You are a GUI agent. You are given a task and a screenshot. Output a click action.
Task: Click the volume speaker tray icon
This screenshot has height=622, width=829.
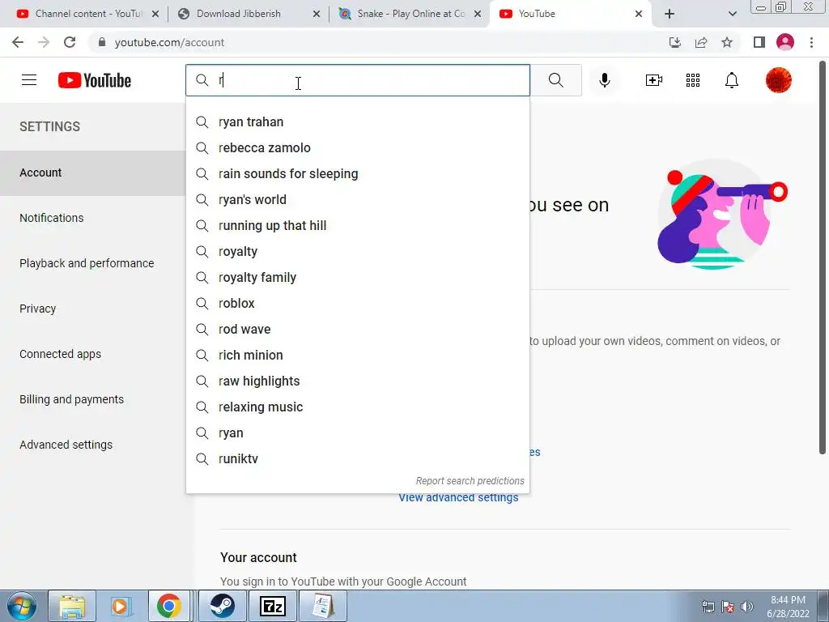[x=746, y=607]
